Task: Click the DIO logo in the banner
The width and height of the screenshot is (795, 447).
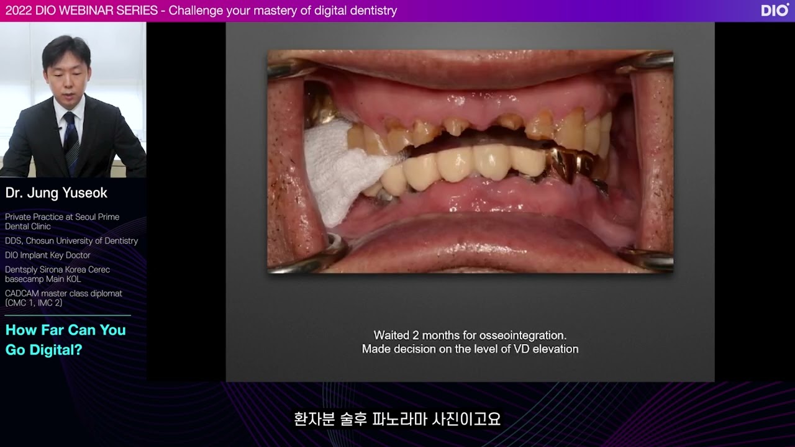Action: click(775, 10)
